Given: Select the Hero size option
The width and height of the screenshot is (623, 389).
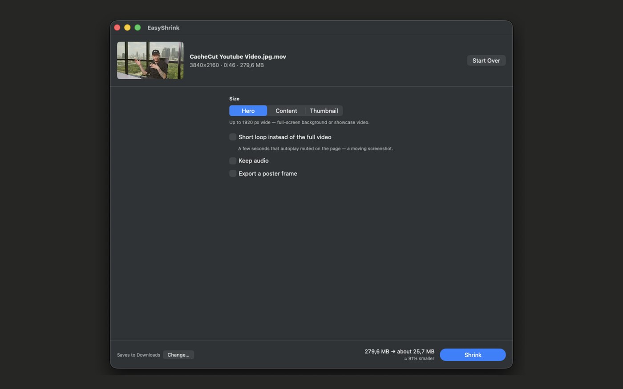Looking at the screenshot, I should click(248, 111).
